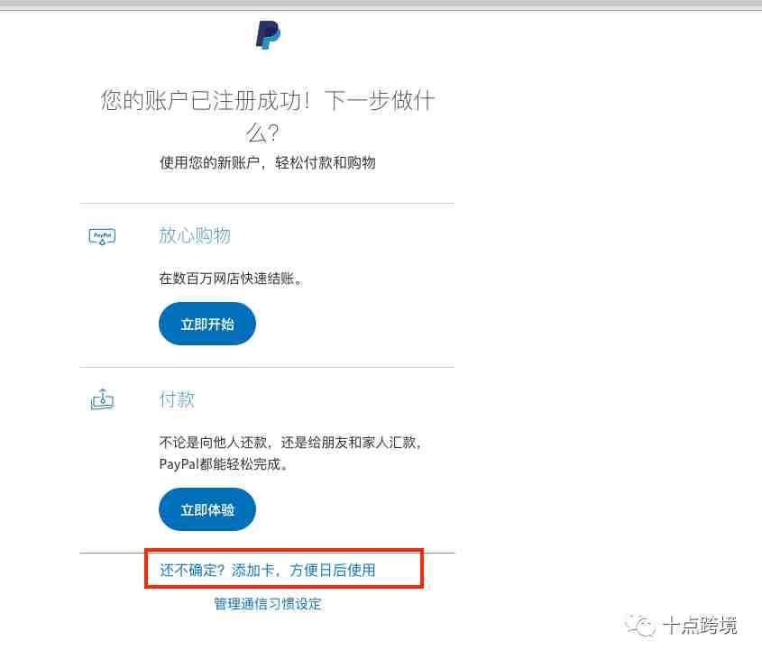Click the subtitle 使用您的新账户，轻松付款和购物
Image resolution: width=762 pixels, height=659 pixels.
[268, 162]
